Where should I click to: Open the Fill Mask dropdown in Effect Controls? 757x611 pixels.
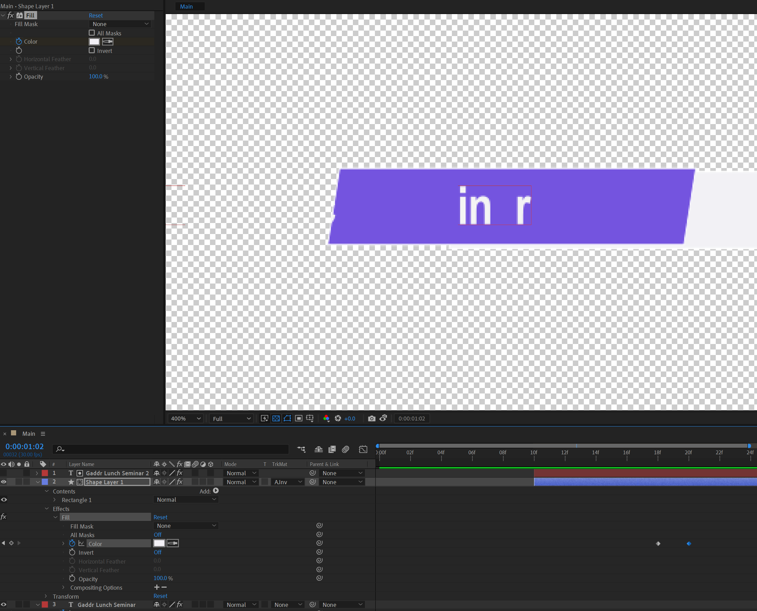tap(120, 24)
